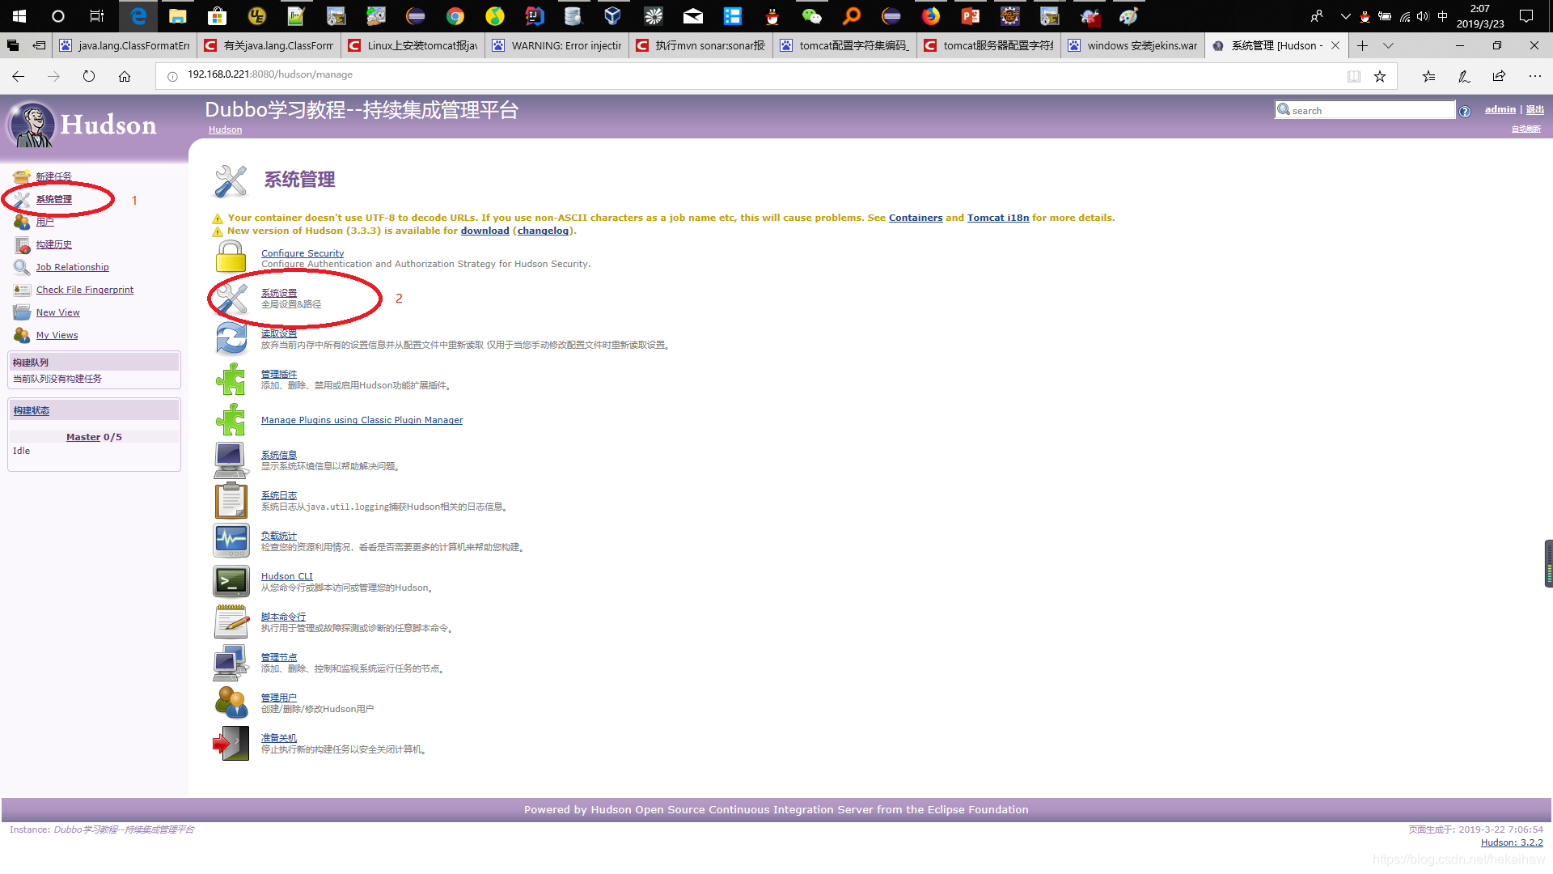Switch to WARNING: Error injecting tab

click(x=556, y=46)
